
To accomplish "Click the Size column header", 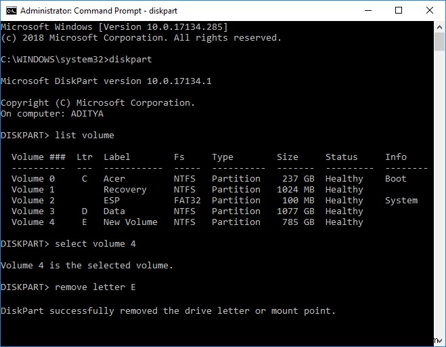I will point(287,157).
